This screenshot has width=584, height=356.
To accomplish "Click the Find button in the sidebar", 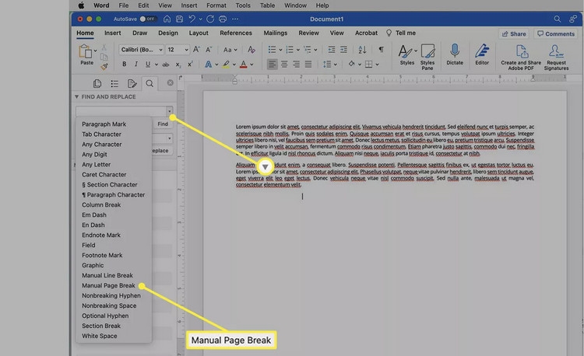I will [163, 124].
